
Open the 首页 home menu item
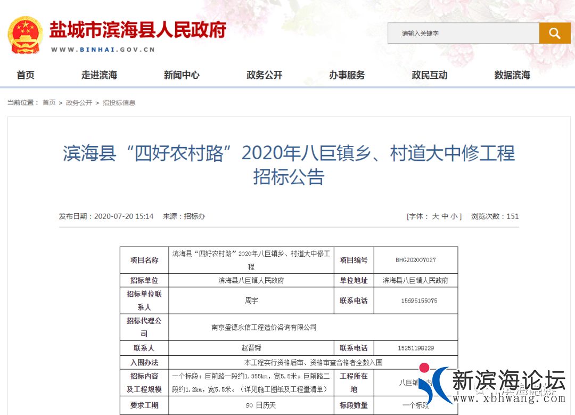point(26,75)
